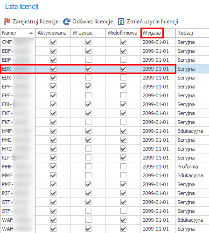The width and height of the screenshot is (209, 233).
Task: Toggle the W użyciu checkbox for the CMF license
Action: (x=88, y=42)
